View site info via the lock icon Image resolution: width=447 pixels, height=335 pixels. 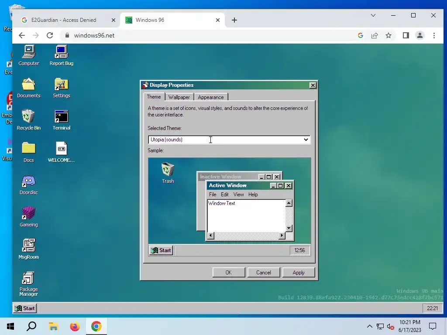click(x=67, y=35)
